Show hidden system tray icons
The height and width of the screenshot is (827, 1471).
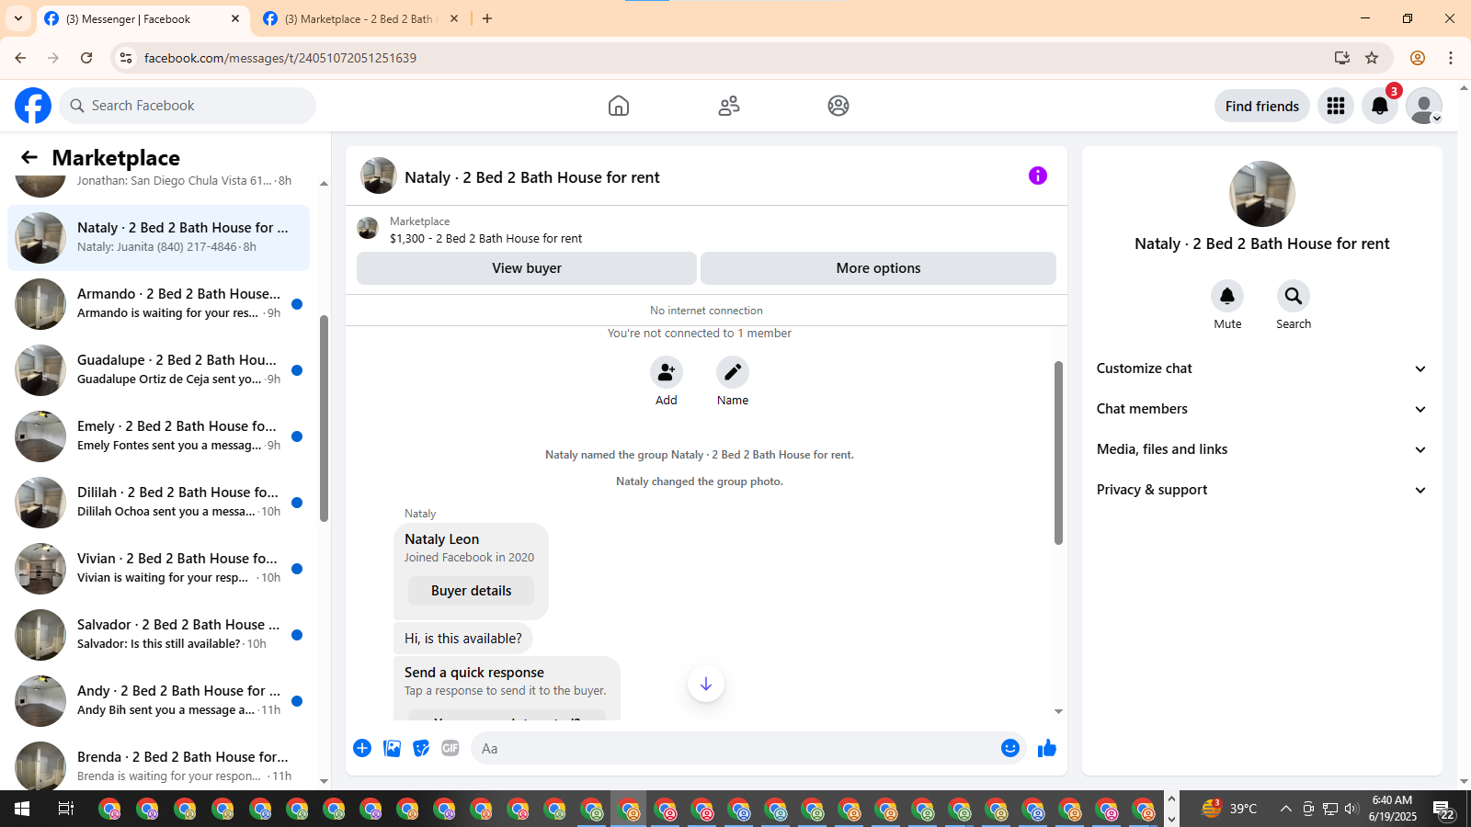pos(1285,809)
